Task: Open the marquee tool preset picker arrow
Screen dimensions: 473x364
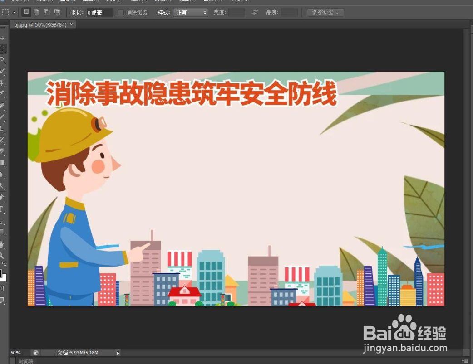Action: 14,12
